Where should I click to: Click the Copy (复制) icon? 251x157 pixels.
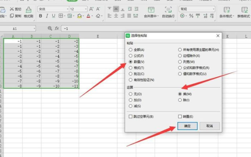tap(11, 16)
